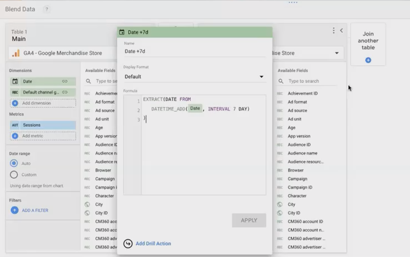The image size is (410, 257).
Task: Click the globe icon beside City ID in right list
Action: (x=280, y=213)
